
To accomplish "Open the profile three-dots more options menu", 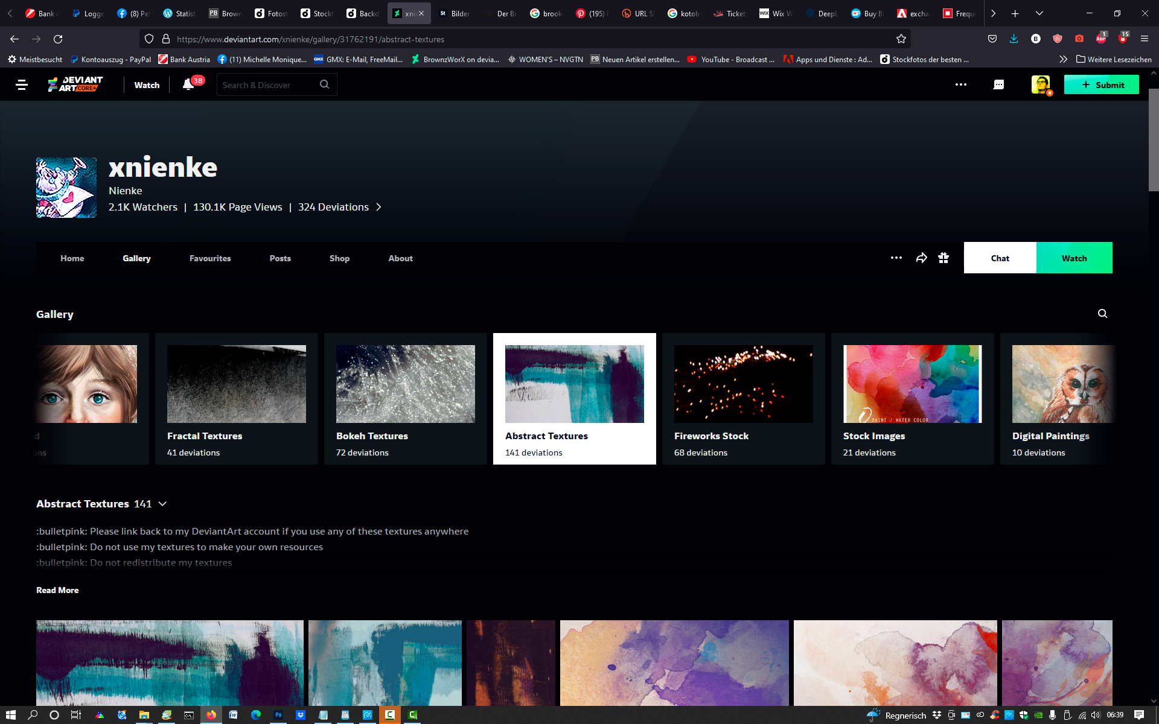I will (x=896, y=258).
